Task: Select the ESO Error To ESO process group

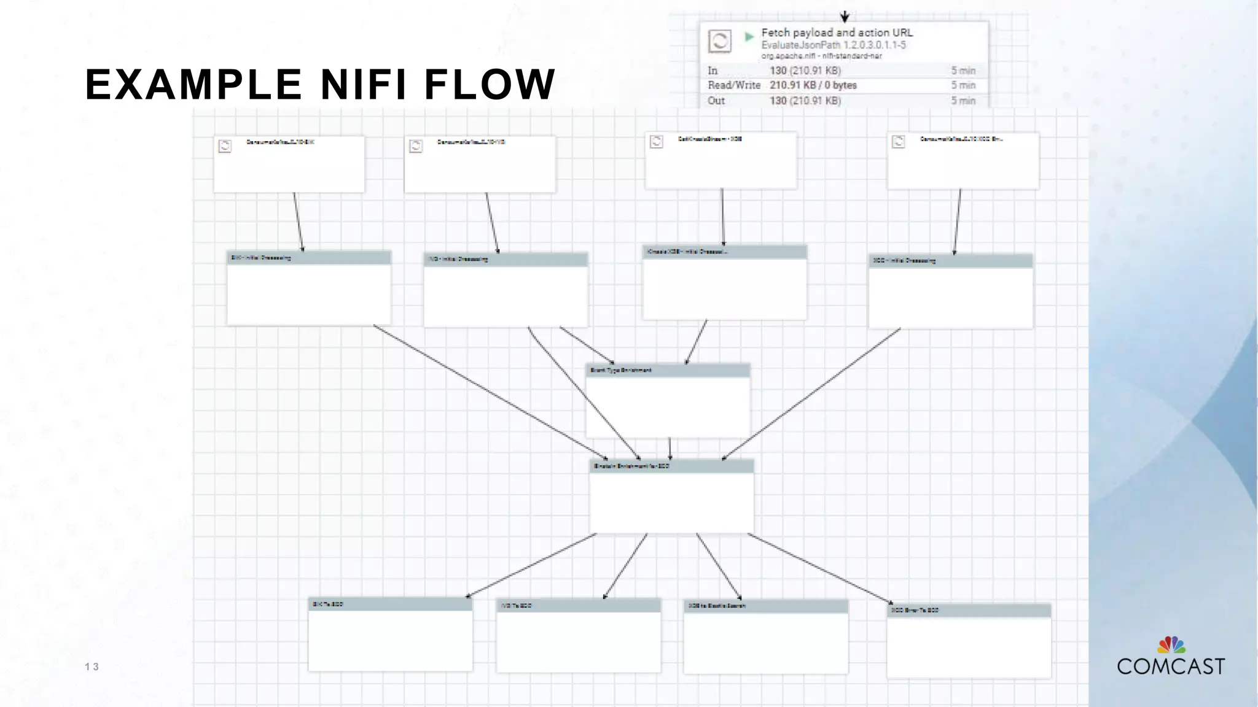Action: click(969, 641)
